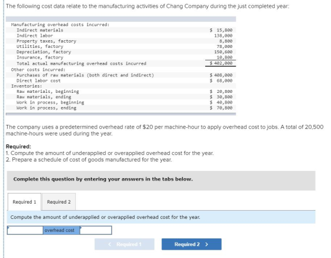
Task: Click the bold 'Required:' heading
Action: (18, 146)
